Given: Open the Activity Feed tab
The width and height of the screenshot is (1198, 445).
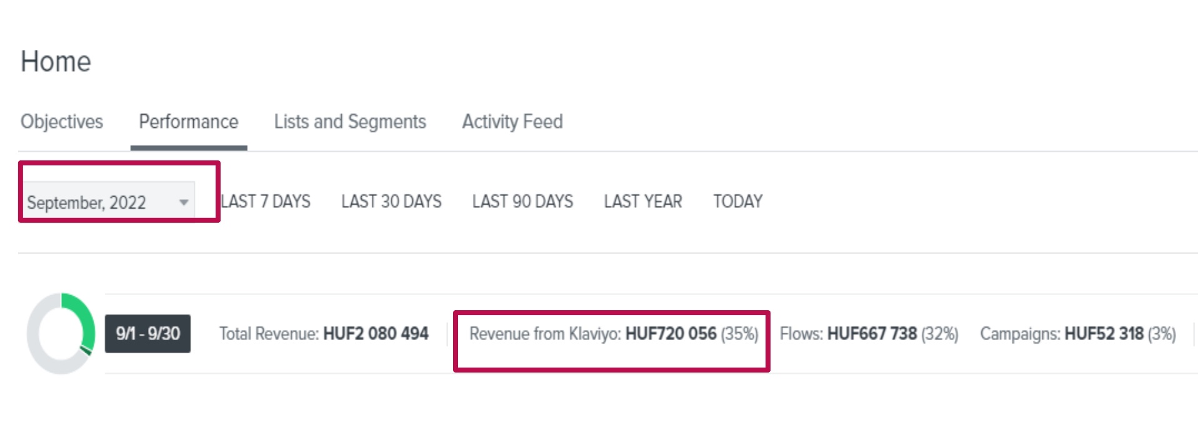Looking at the screenshot, I should click(512, 122).
